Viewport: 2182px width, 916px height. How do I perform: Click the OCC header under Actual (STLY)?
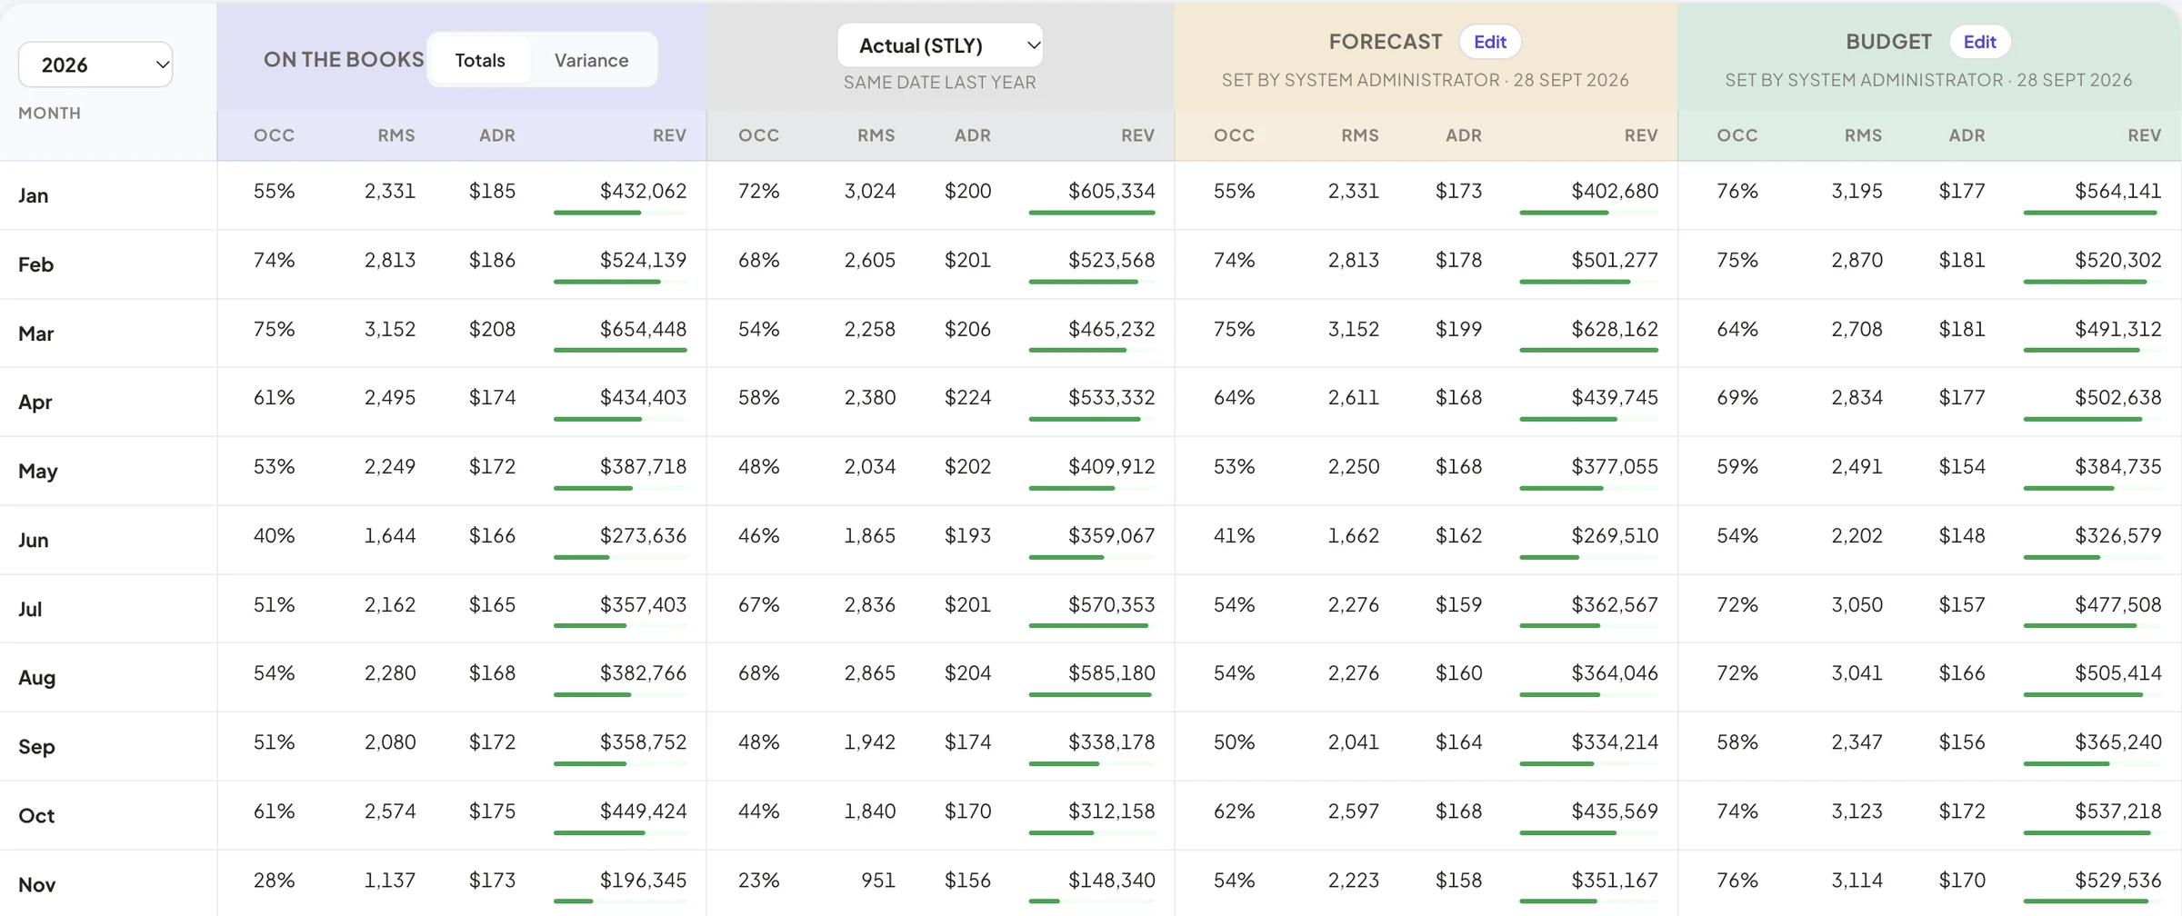758,135
